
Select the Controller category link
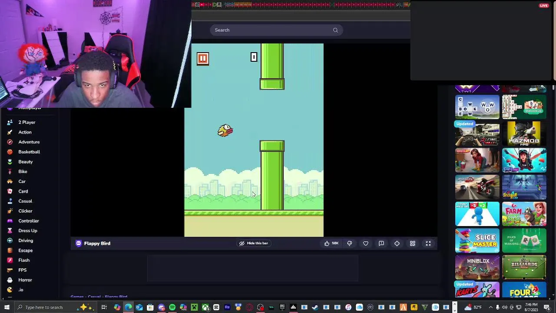tap(29, 221)
